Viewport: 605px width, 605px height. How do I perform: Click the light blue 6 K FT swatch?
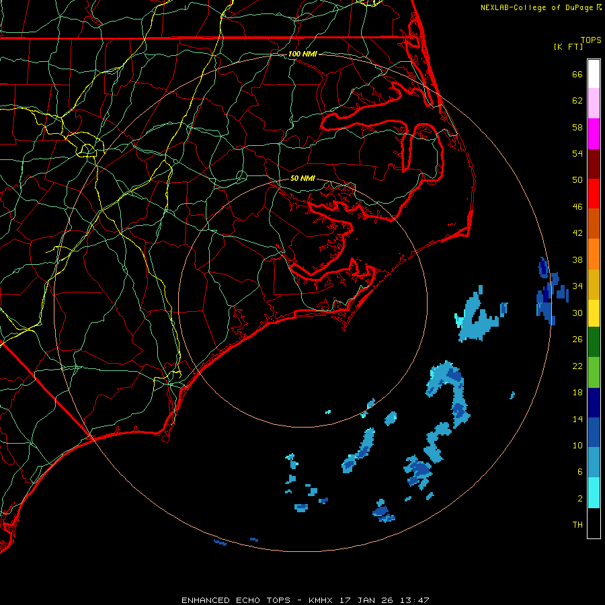coord(594,462)
